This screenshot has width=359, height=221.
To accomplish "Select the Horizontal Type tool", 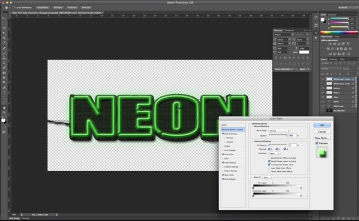I will pos(4,93).
